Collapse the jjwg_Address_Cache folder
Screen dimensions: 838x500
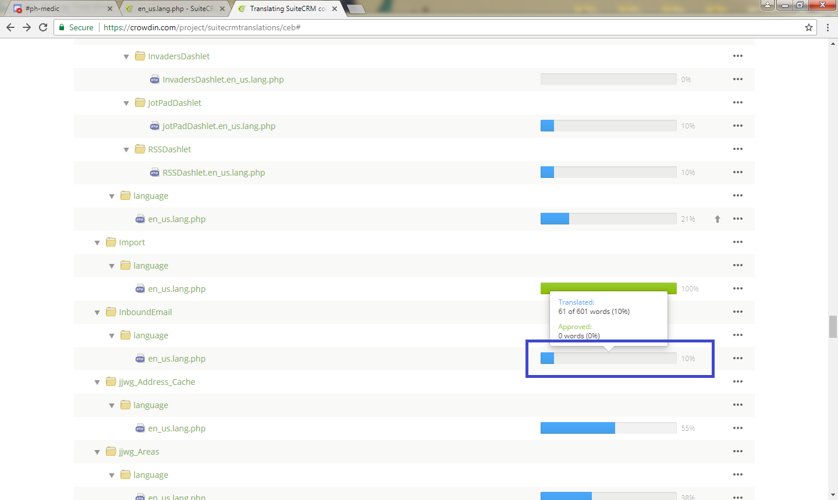tap(97, 382)
